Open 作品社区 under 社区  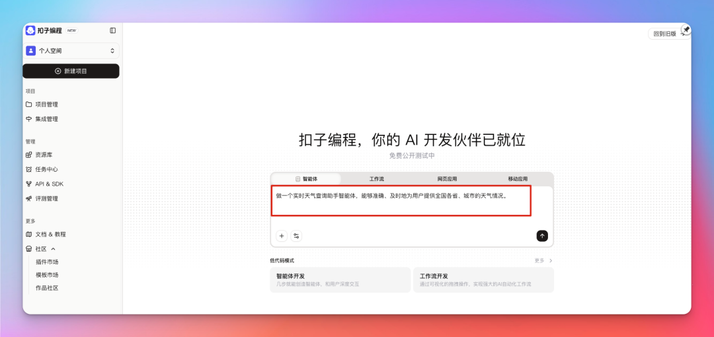pyautogui.click(x=47, y=288)
